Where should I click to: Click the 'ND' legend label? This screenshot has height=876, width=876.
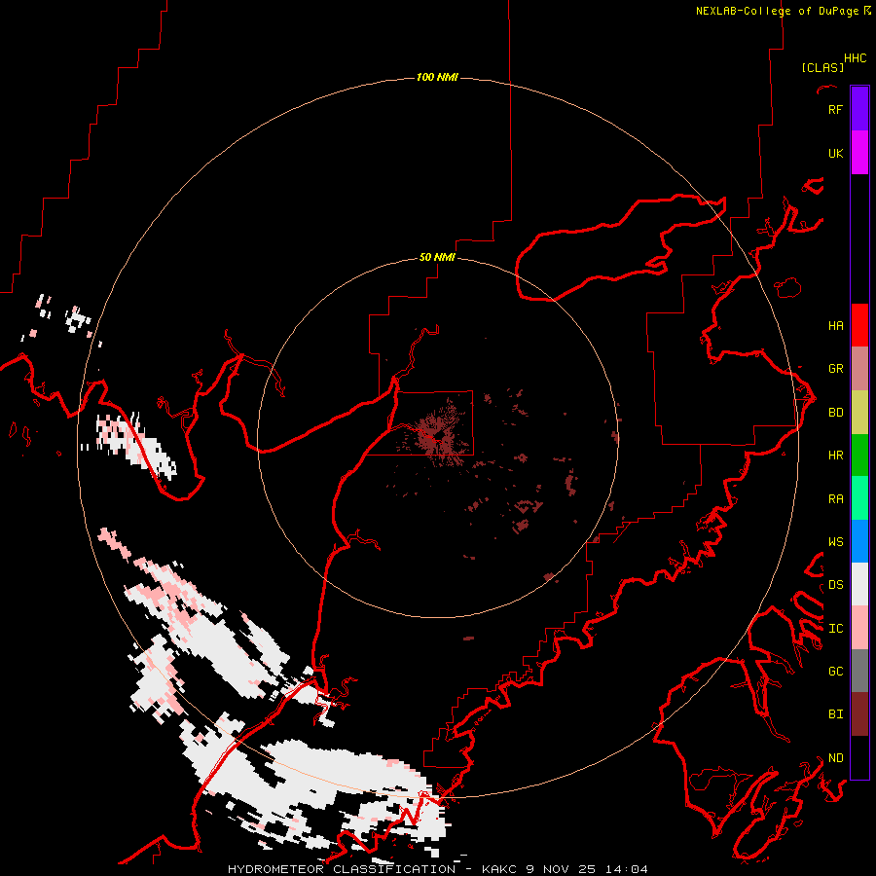click(x=835, y=757)
